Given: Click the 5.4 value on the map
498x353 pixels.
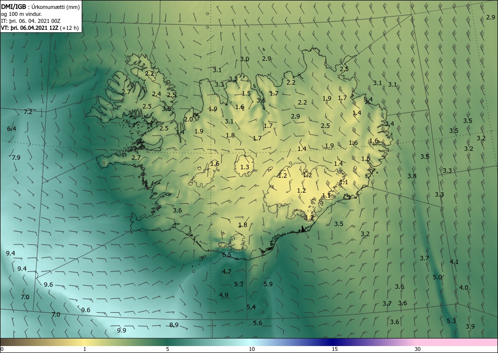Looking at the screenshot, I should [251, 307].
